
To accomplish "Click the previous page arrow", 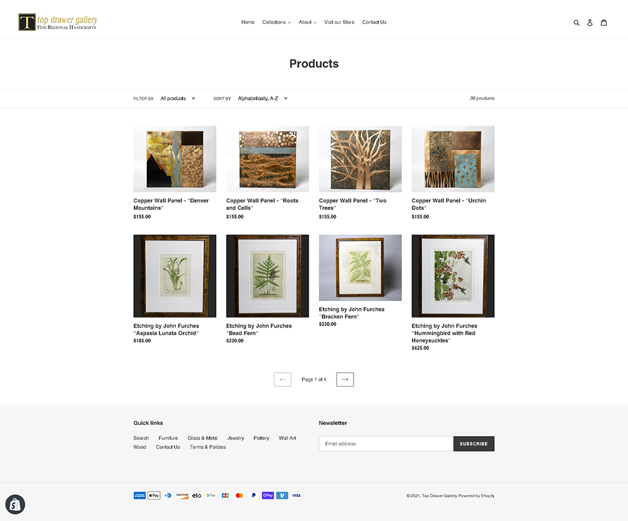I will [283, 379].
